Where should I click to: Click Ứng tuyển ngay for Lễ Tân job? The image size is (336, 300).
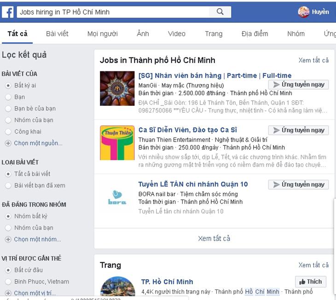[x=298, y=185]
